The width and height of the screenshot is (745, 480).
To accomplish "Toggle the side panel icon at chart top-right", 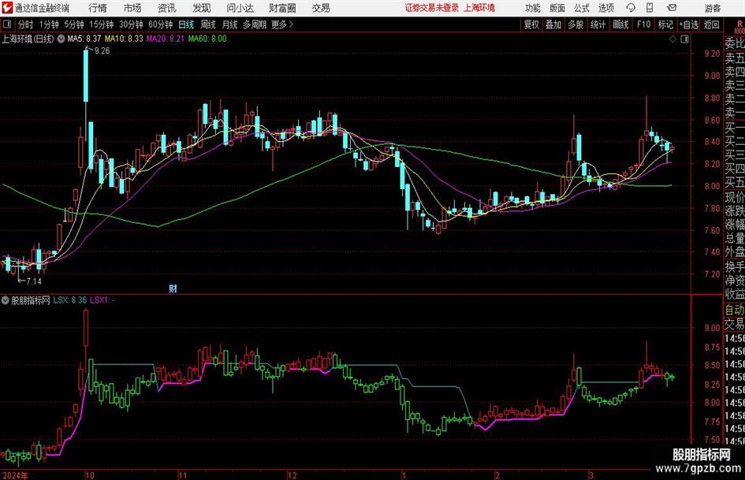I will click(684, 39).
